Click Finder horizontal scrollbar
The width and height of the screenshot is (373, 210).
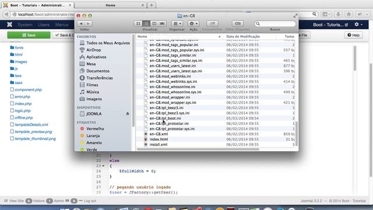pos(198,149)
